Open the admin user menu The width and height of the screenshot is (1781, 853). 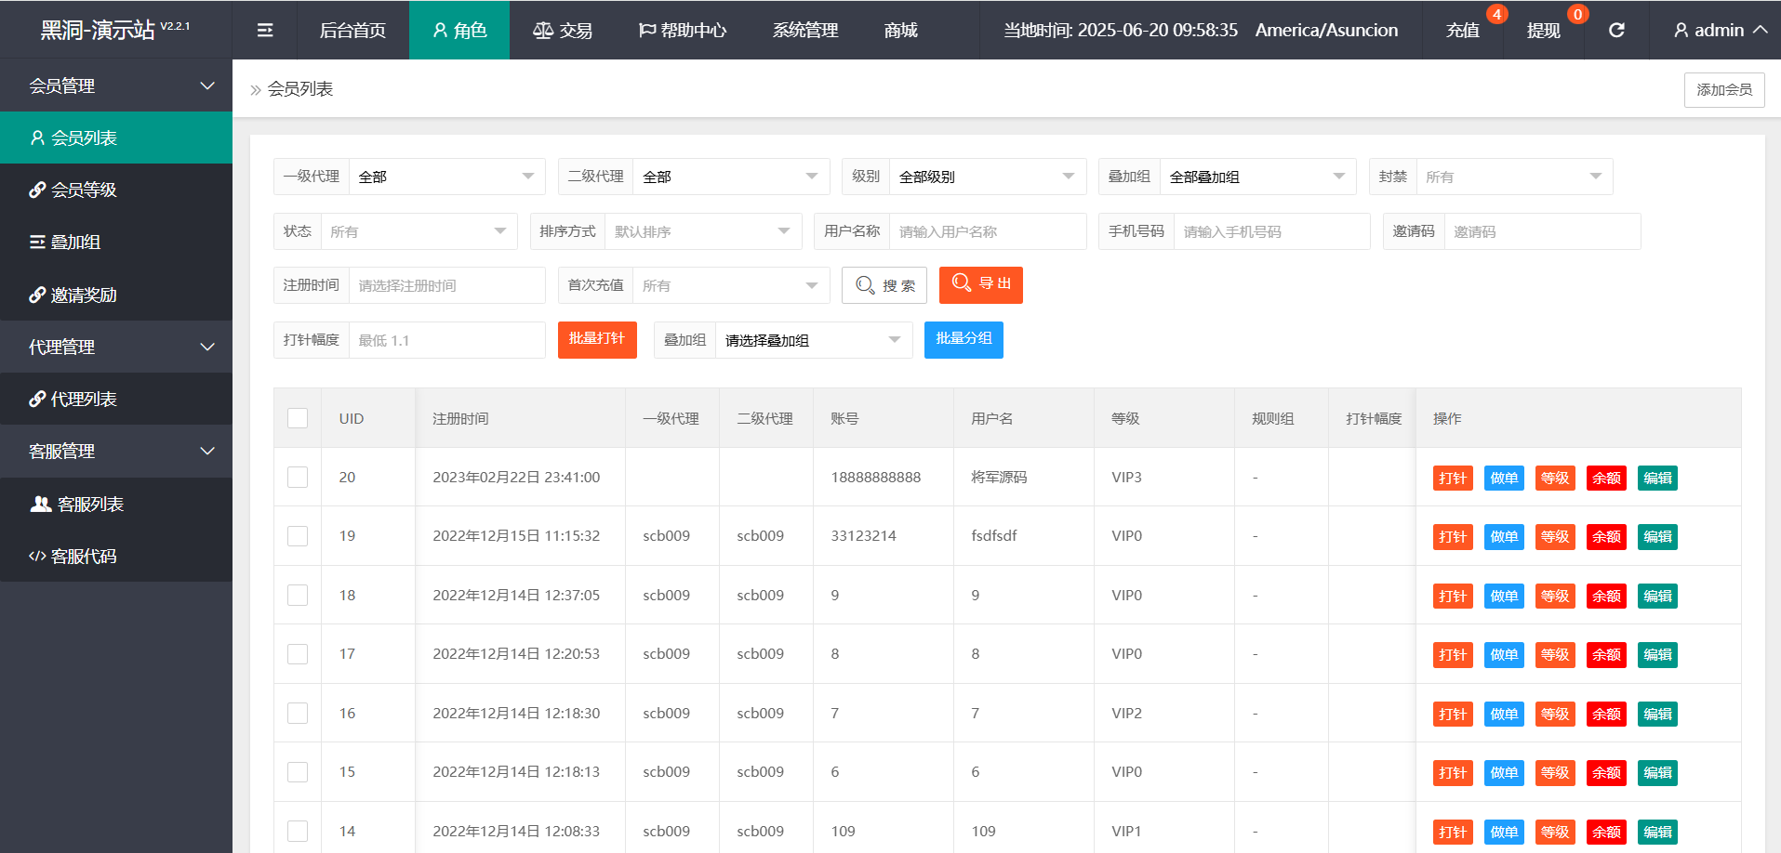[x=1721, y=30]
